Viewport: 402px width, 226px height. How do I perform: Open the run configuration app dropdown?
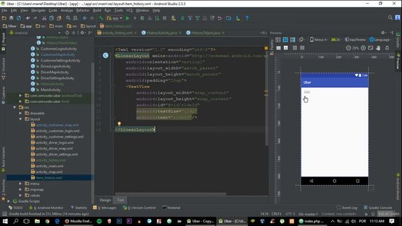[114, 18]
